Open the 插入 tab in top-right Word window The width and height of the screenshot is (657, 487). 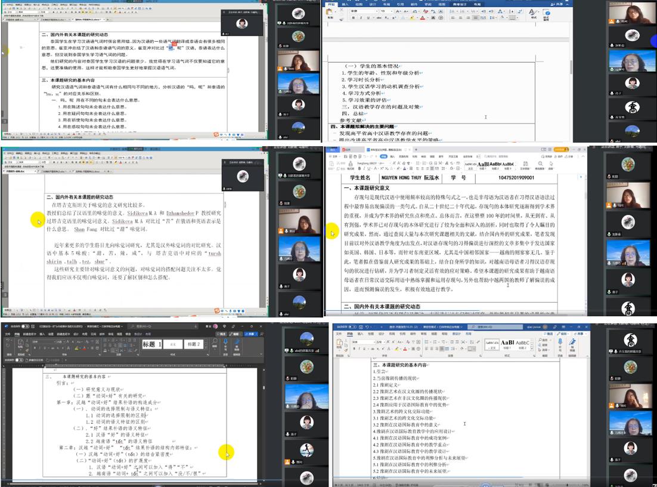click(x=345, y=4)
